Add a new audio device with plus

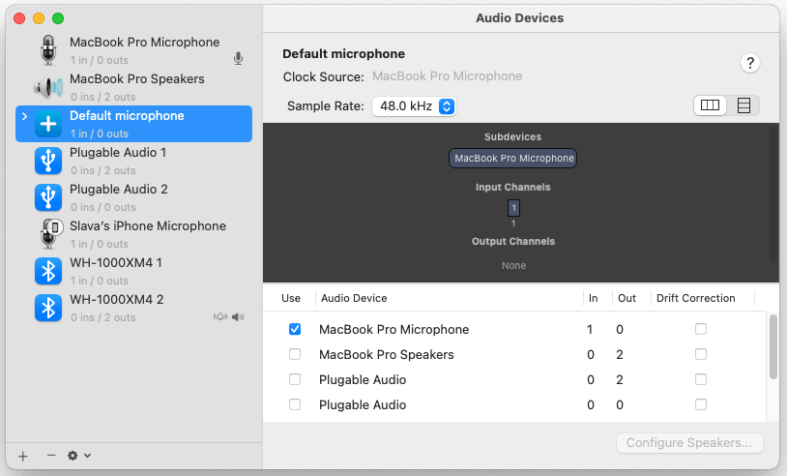coord(23,456)
